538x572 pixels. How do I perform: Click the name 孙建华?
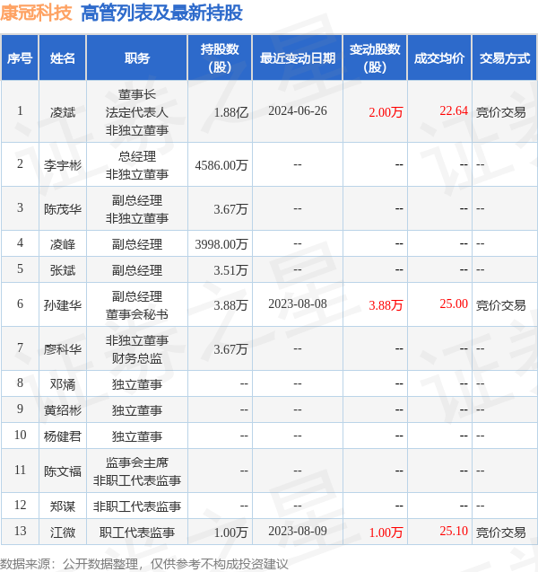point(63,305)
